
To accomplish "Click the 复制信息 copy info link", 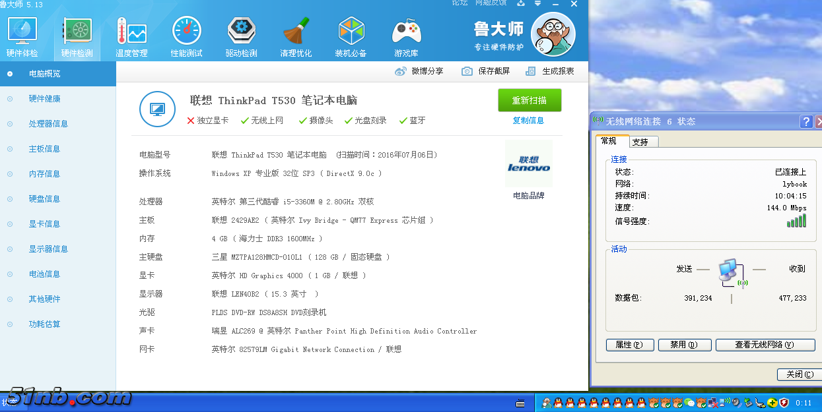I will tap(528, 120).
